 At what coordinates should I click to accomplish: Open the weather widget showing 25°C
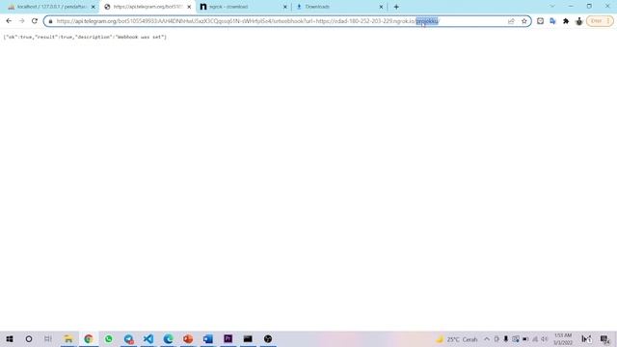coord(456,339)
